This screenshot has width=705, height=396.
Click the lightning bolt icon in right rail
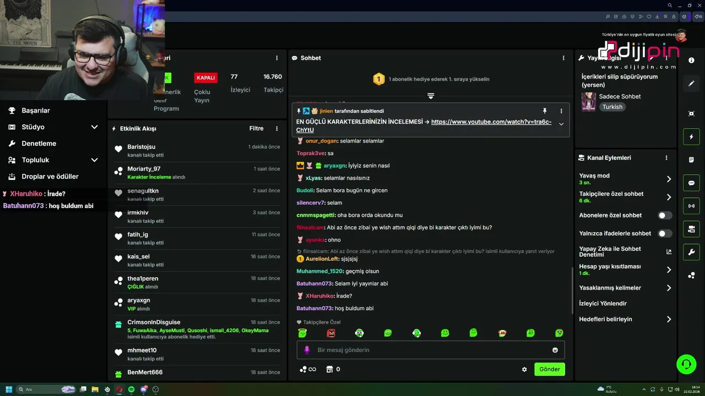[x=691, y=136]
